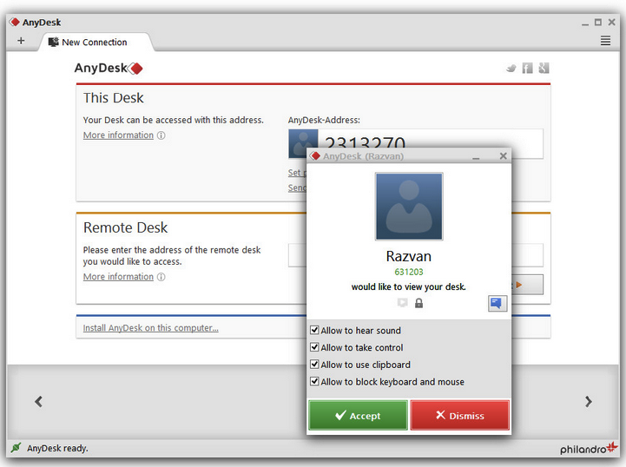Open a new tab with plus icon

pyautogui.click(x=21, y=41)
